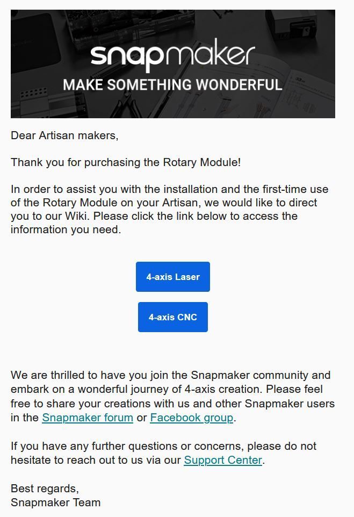Click the snapmaker logo in the banner
Viewport: 354px width, 517px height.
click(173, 55)
